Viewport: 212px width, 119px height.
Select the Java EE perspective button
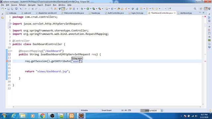pyautogui.click(x=206, y=9)
